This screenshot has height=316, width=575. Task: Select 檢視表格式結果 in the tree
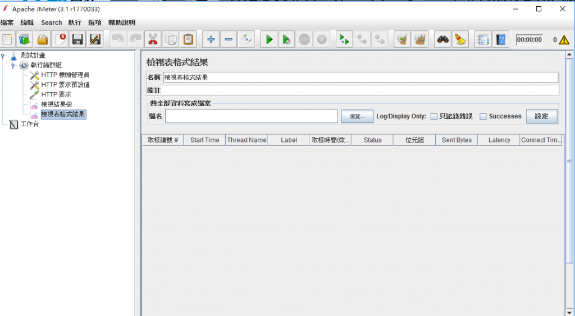(x=63, y=115)
